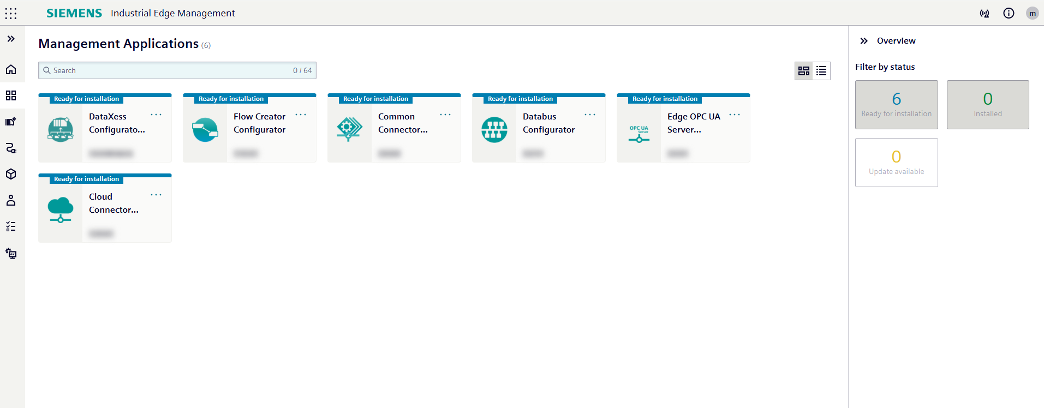
Task: Click the SIEMENS logo
Action: click(74, 13)
